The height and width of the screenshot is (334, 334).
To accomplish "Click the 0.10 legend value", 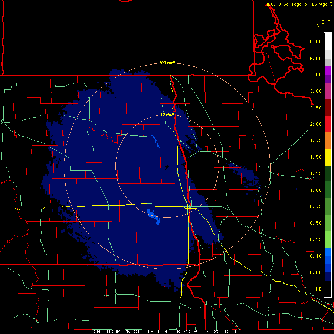I will (316, 256).
